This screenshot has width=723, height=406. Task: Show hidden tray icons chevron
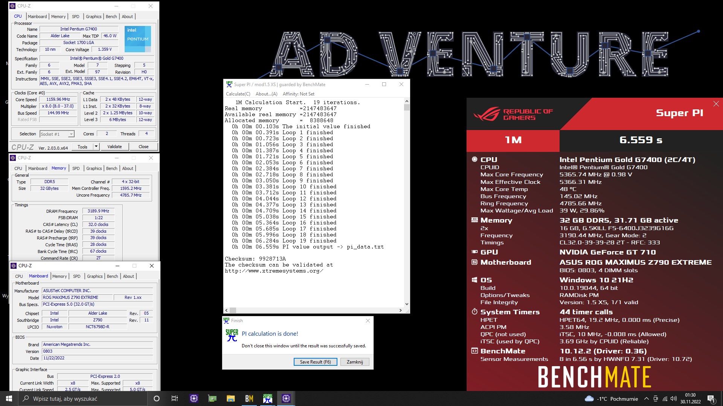pos(647,398)
